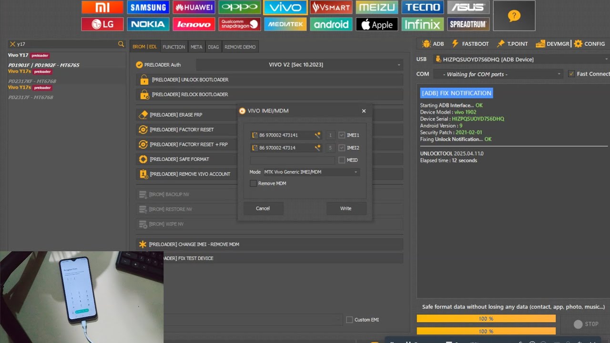610x343 pixels.
Task: Choose the Tecno brand logo
Action: (423, 7)
